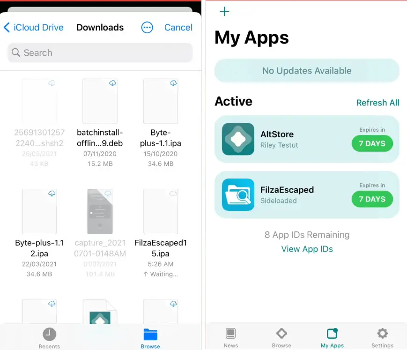Tap the No Updates Available banner
This screenshot has width=407, height=350.
307,71
